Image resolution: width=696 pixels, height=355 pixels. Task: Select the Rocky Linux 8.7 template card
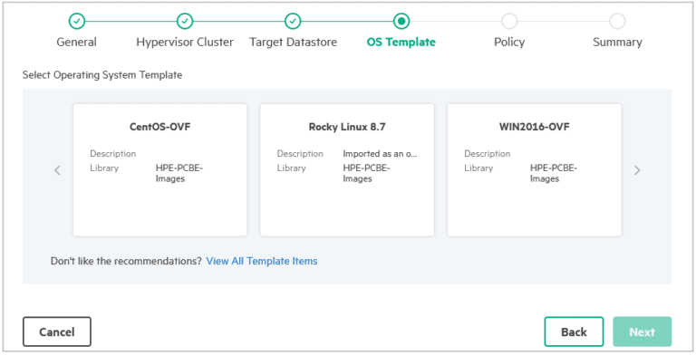click(347, 170)
